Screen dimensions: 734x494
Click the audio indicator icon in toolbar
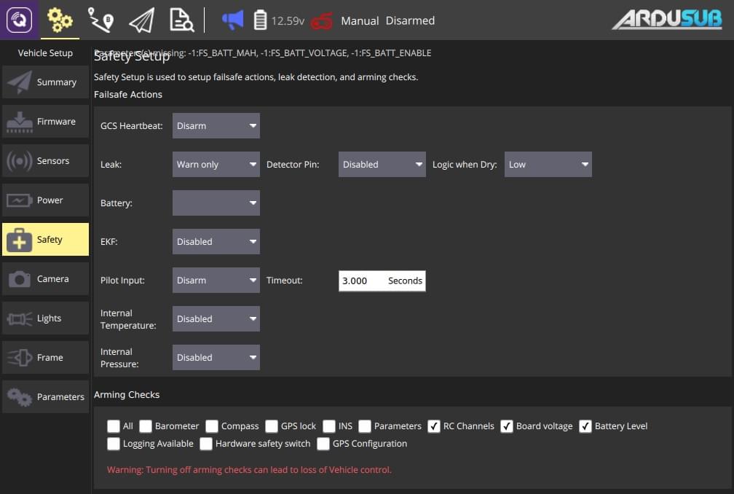pyautogui.click(x=232, y=20)
